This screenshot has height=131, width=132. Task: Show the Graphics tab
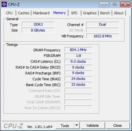tap(90, 13)
